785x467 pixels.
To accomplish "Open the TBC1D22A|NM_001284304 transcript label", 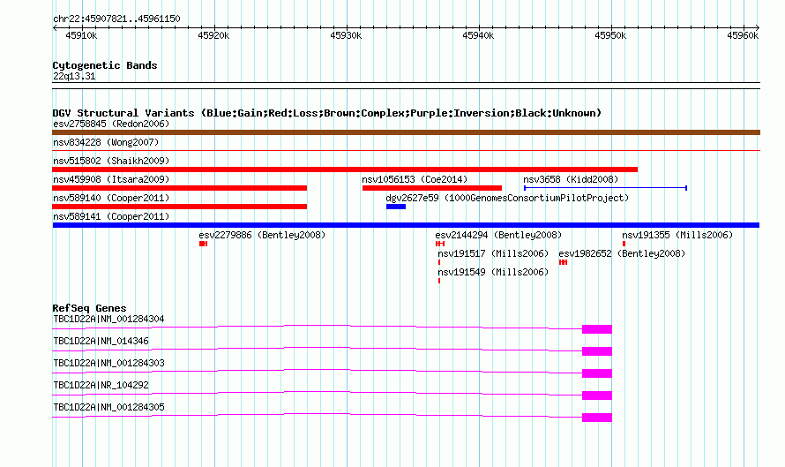I will pyautogui.click(x=108, y=320).
